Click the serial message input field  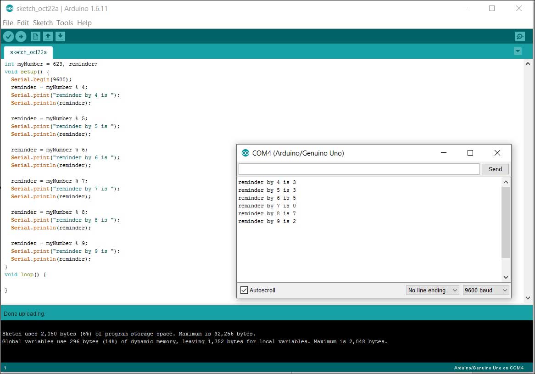tap(358, 169)
